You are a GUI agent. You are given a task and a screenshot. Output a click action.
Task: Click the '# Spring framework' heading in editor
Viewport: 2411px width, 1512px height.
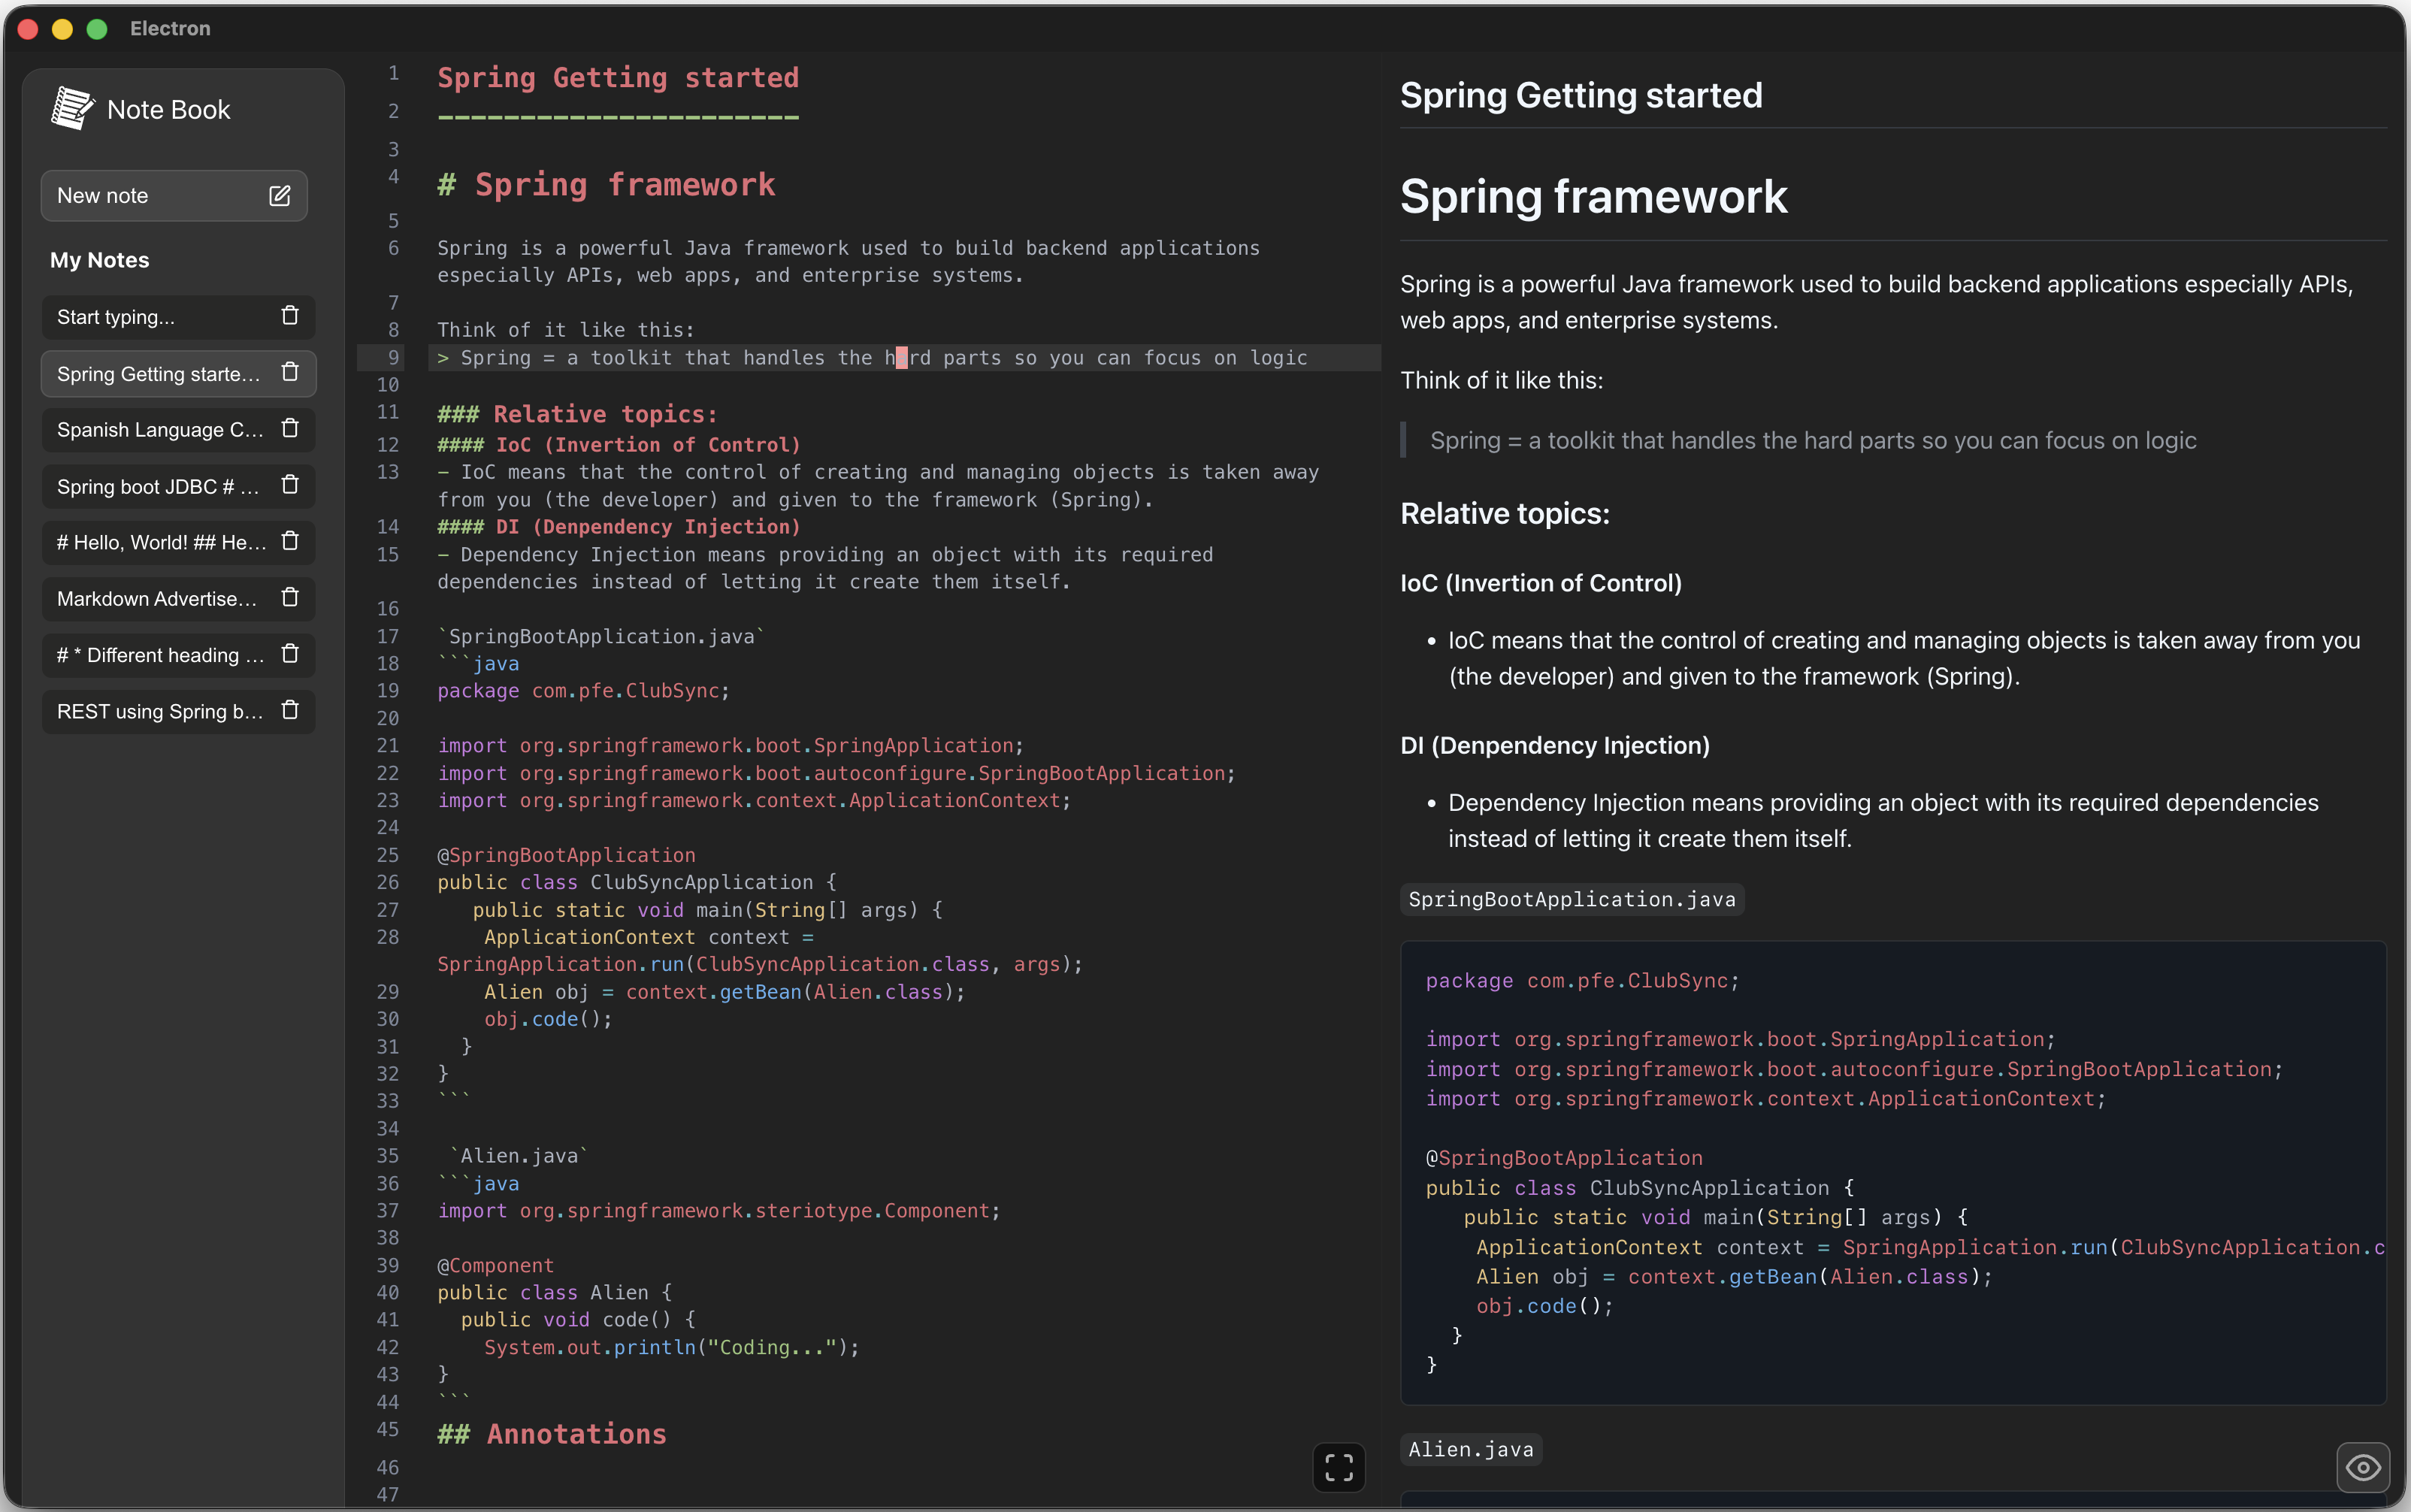606,184
